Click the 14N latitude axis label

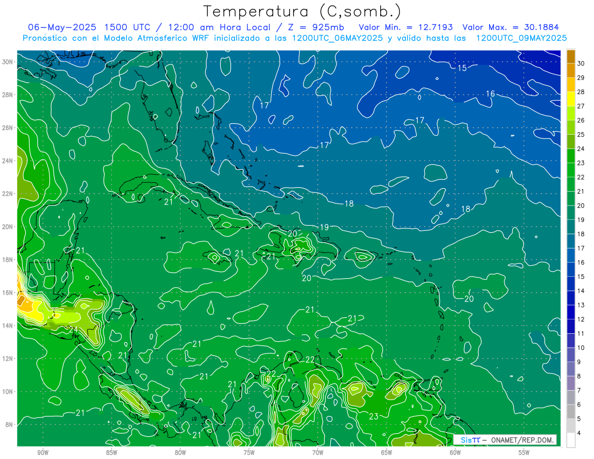7,325
